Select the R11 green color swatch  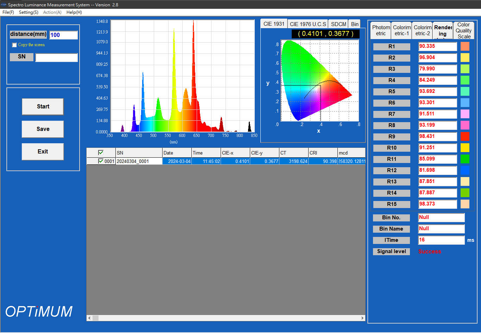pos(465,159)
